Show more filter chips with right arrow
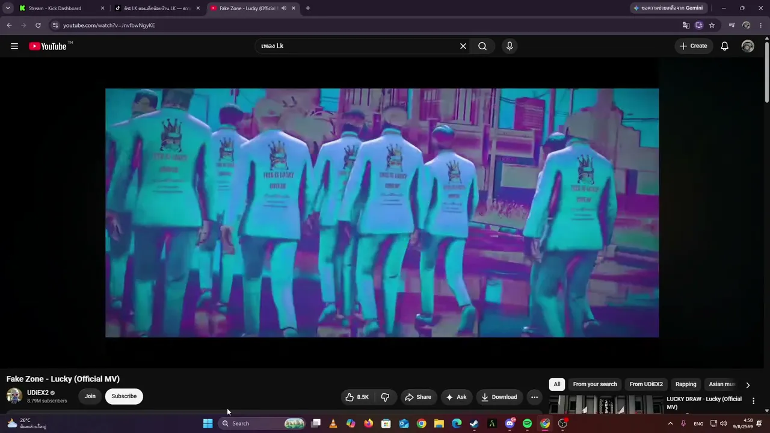The image size is (770, 433). point(748,385)
